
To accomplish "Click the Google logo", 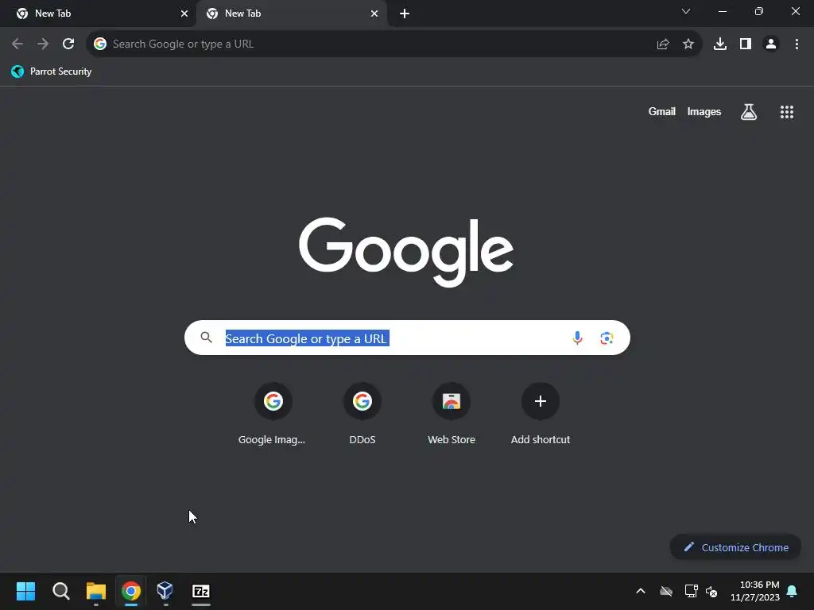I will point(406,251).
